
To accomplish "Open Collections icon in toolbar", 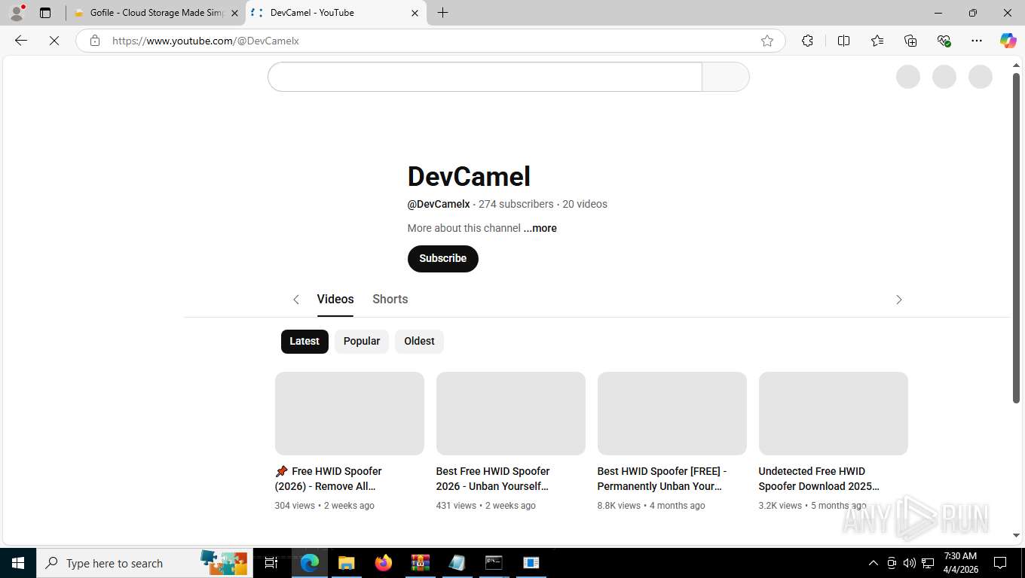I will (x=910, y=41).
